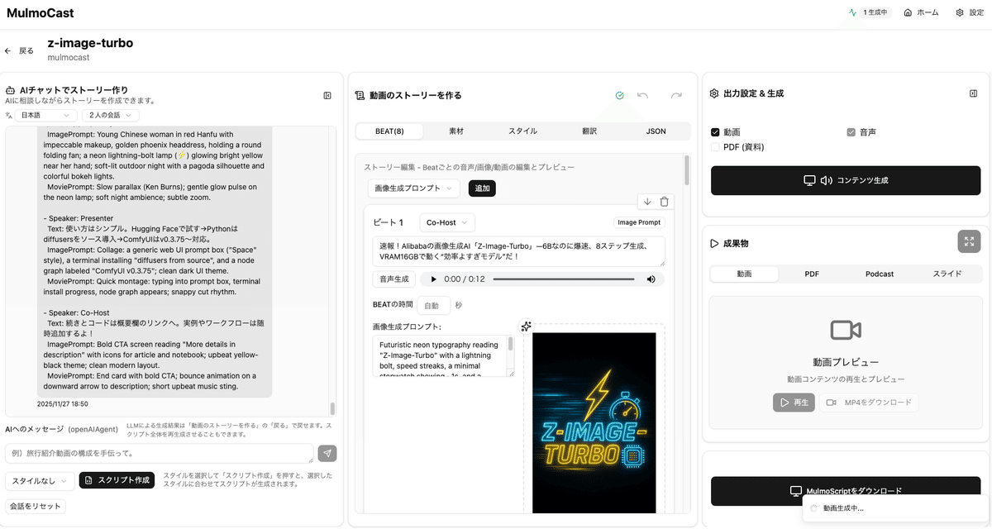Click the redo arrow icon
Screen dimensions: 992x529
coord(676,96)
